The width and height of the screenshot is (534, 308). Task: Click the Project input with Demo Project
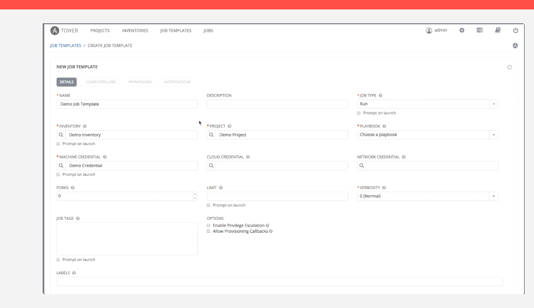click(282, 135)
